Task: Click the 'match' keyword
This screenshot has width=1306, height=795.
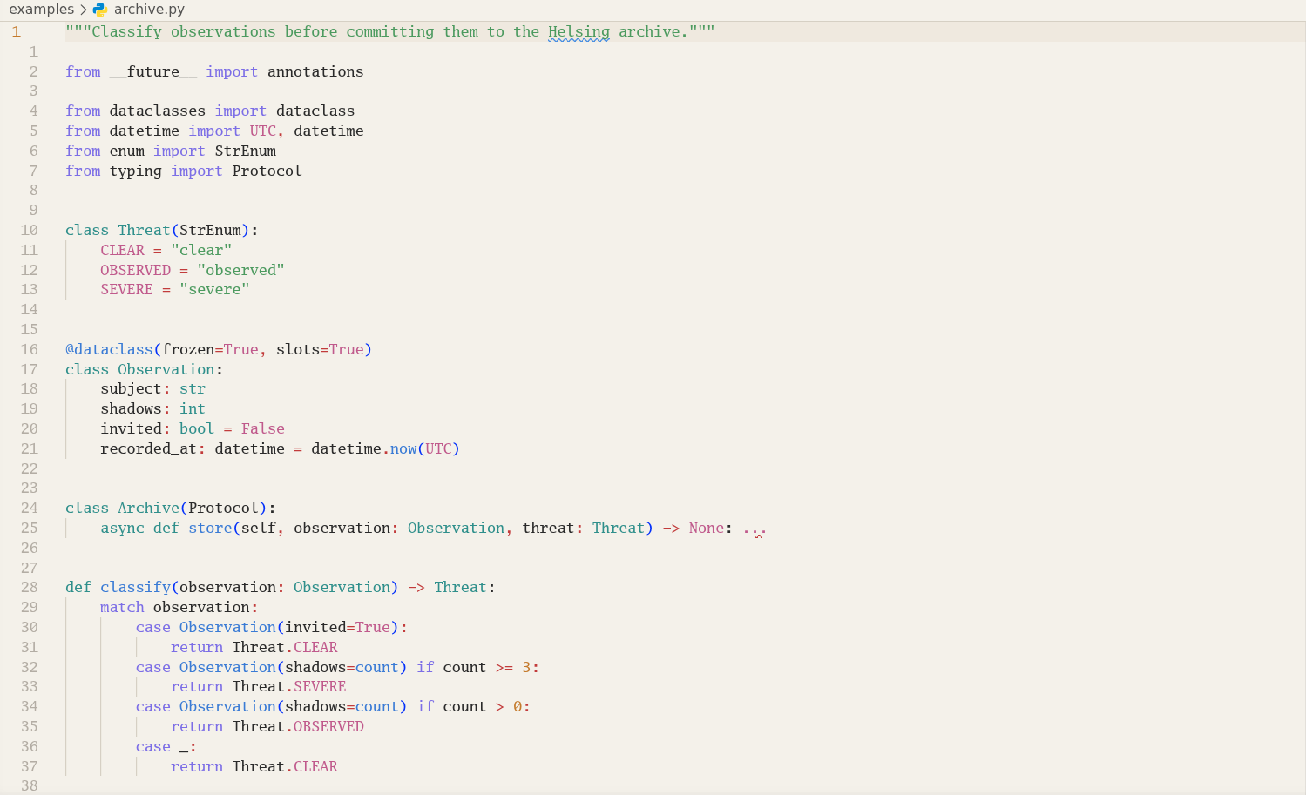Action: point(122,608)
